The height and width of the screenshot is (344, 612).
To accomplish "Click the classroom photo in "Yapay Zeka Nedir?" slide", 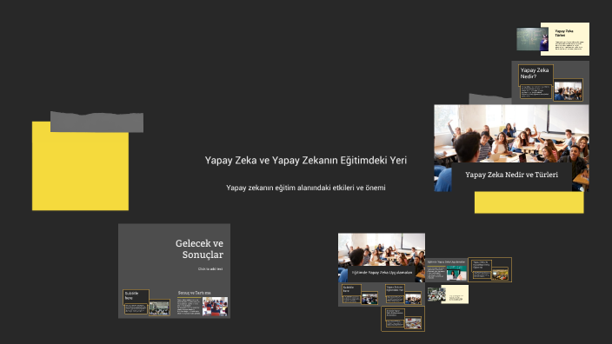I will pos(569,90).
